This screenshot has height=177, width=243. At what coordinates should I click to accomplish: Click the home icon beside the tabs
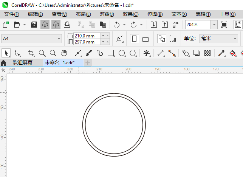pyautogui.click(x=3, y=63)
